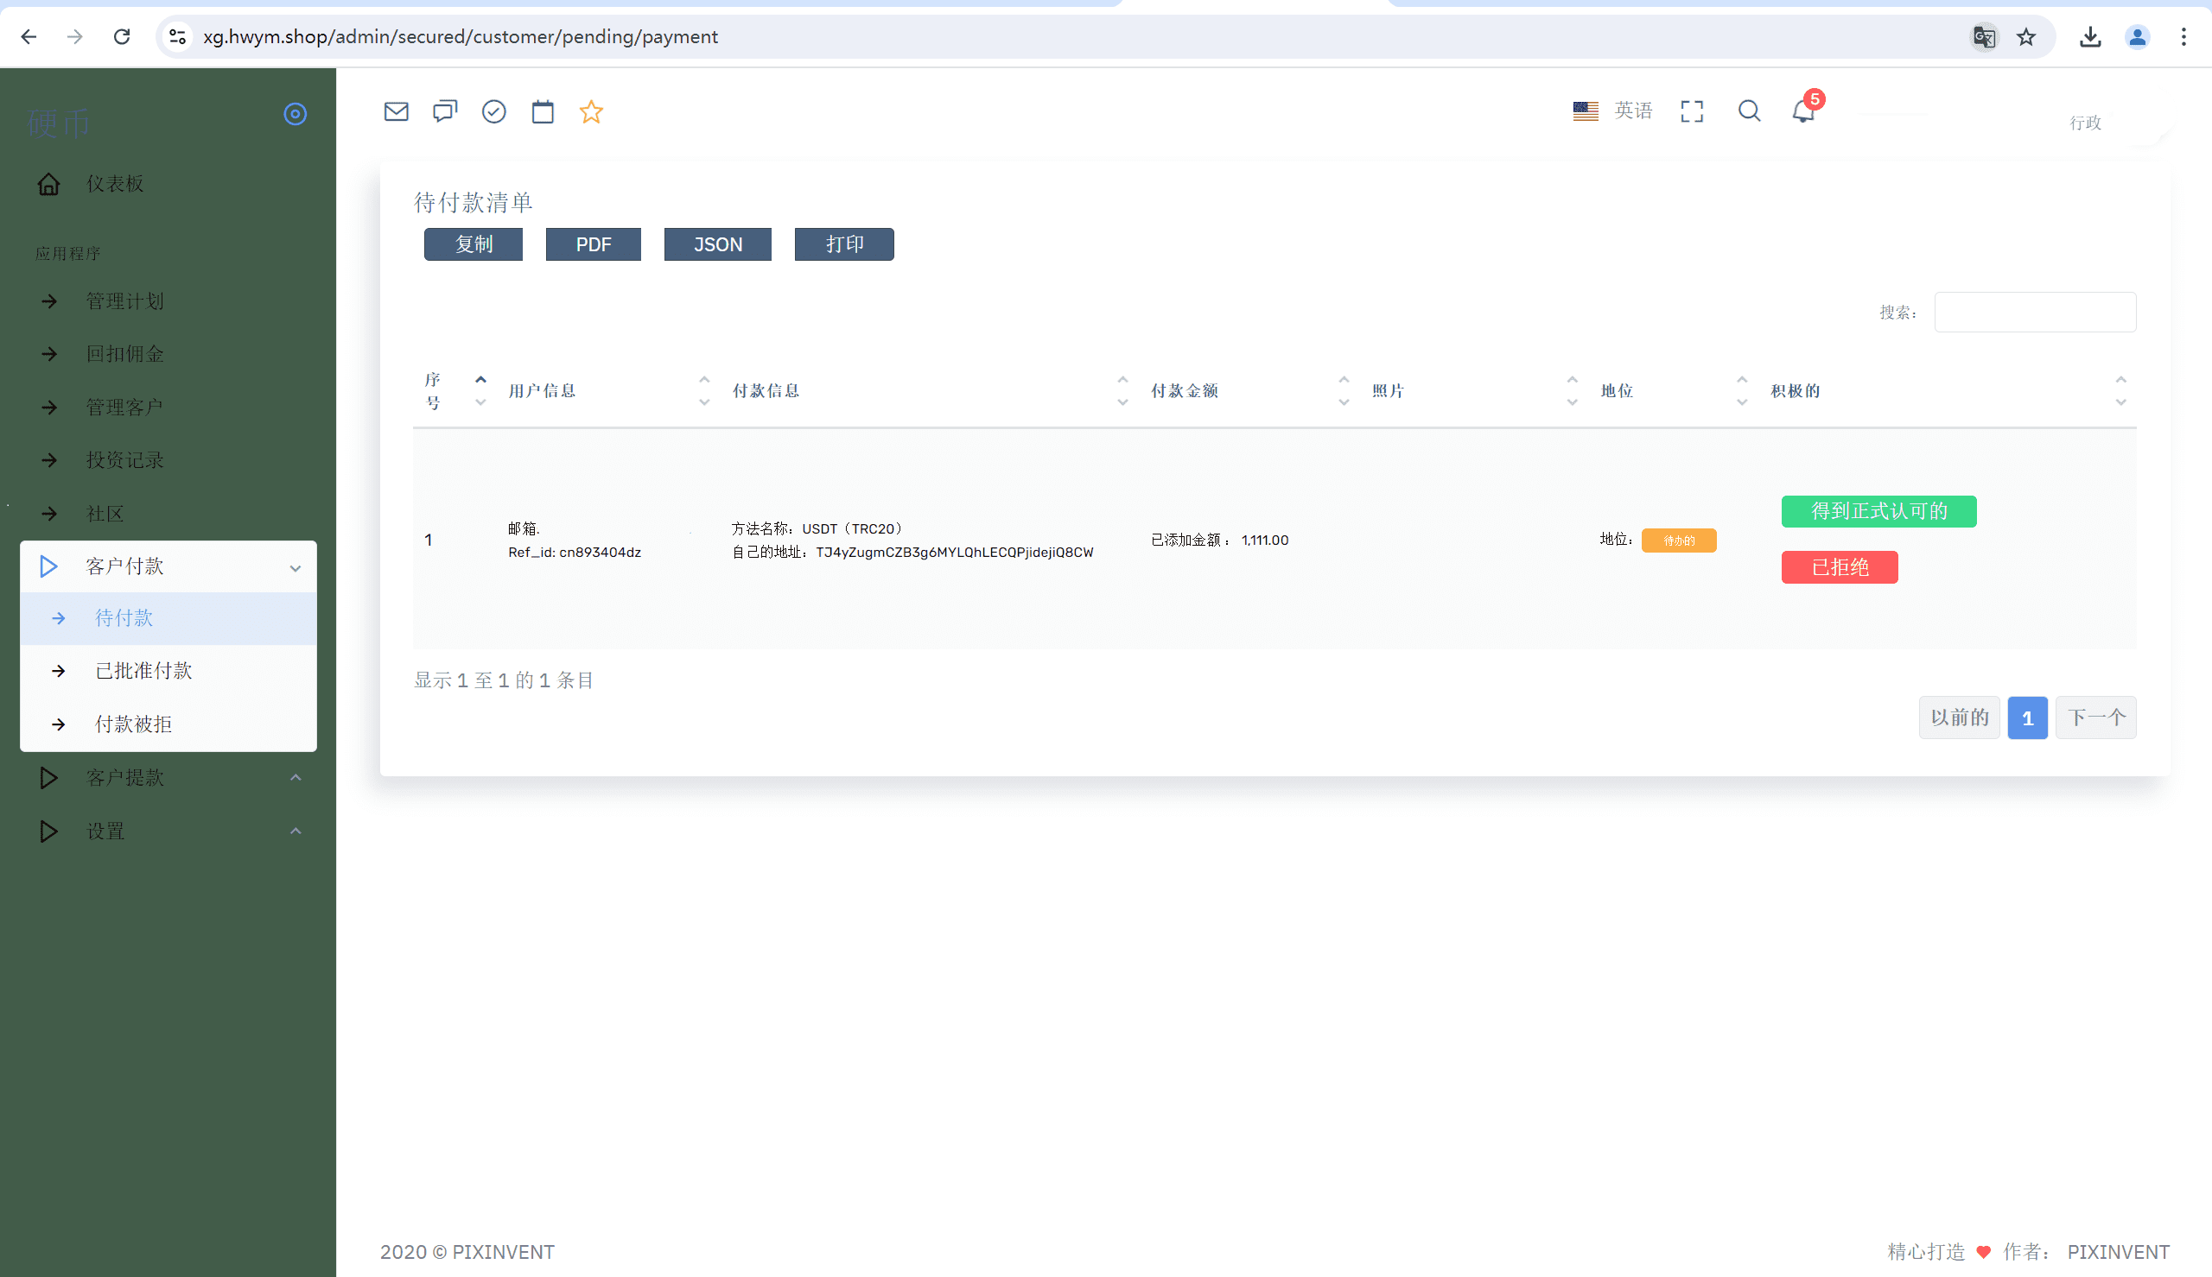Sort table by 积极的 column
This screenshot has width=2212, height=1277.
(x=1948, y=391)
